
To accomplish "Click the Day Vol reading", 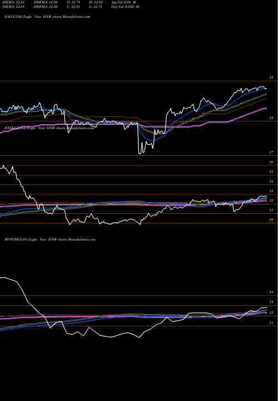I will click(x=125, y=7).
